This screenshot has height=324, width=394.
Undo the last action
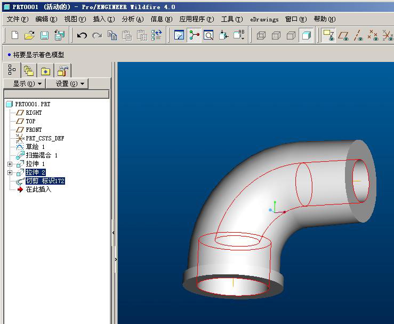pyautogui.click(x=82, y=35)
